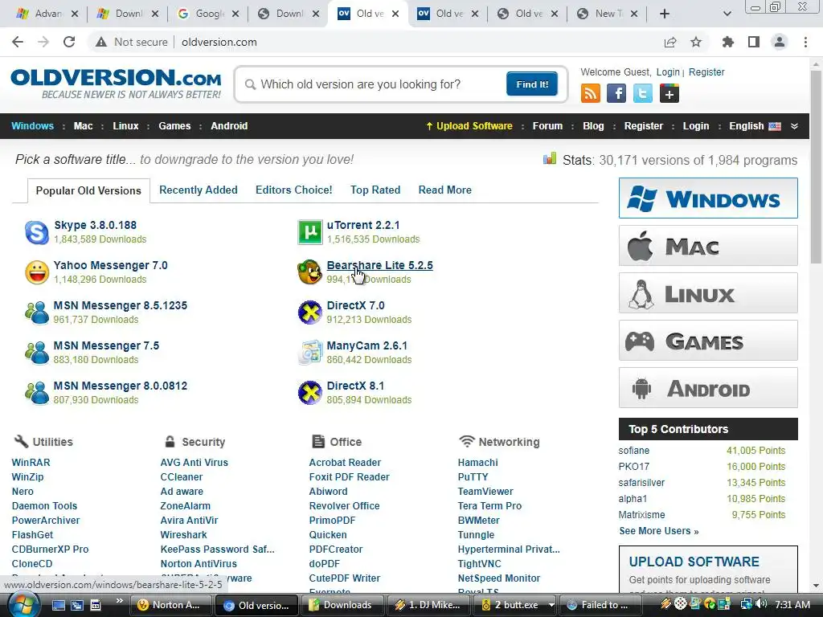Open the Games menu item

coord(174,126)
